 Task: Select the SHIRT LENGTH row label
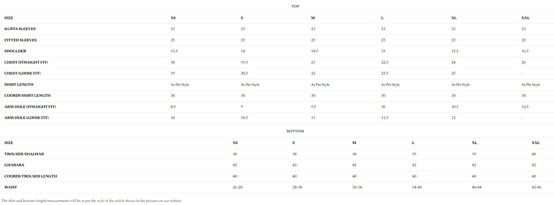tap(19, 85)
